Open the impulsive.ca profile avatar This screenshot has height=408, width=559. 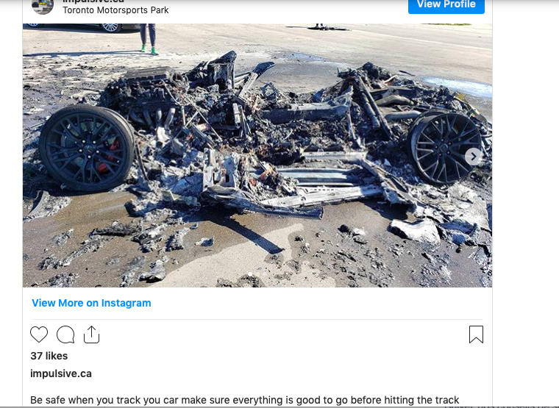(43, 6)
